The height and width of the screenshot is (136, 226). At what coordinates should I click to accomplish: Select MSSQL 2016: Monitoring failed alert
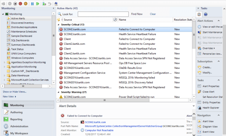pos(125,78)
